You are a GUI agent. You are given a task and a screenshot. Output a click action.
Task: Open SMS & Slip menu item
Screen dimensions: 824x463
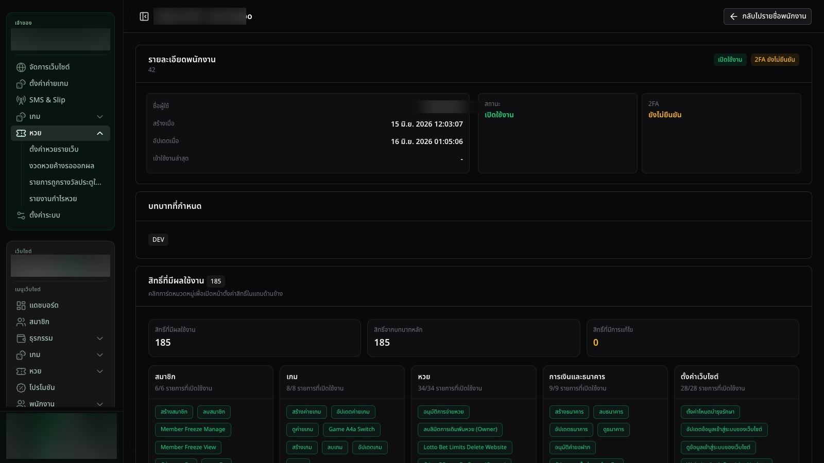point(60,100)
